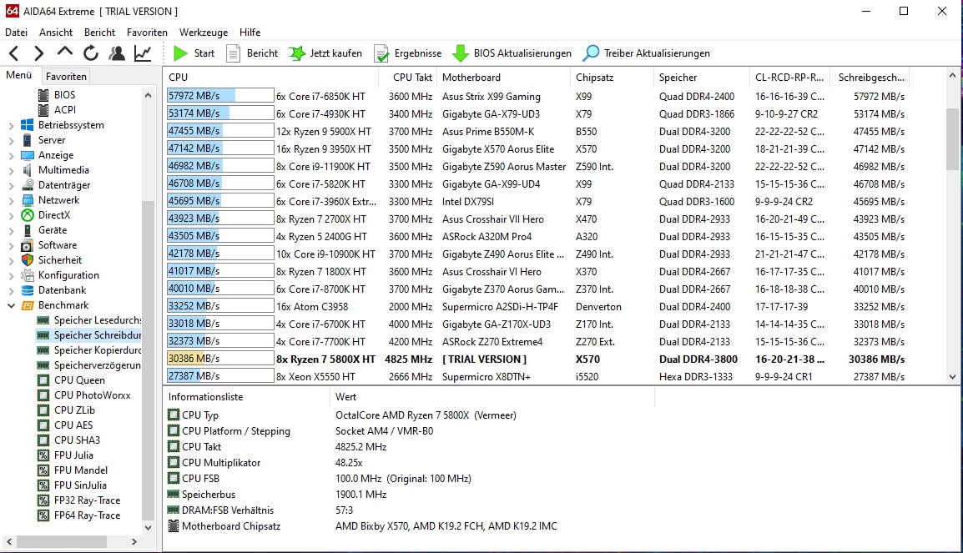
Task: Select the CPU Queen benchmark
Action: point(79,380)
